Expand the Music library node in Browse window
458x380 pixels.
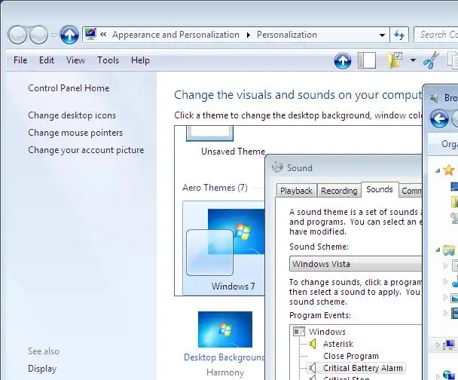(x=445, y=281)
